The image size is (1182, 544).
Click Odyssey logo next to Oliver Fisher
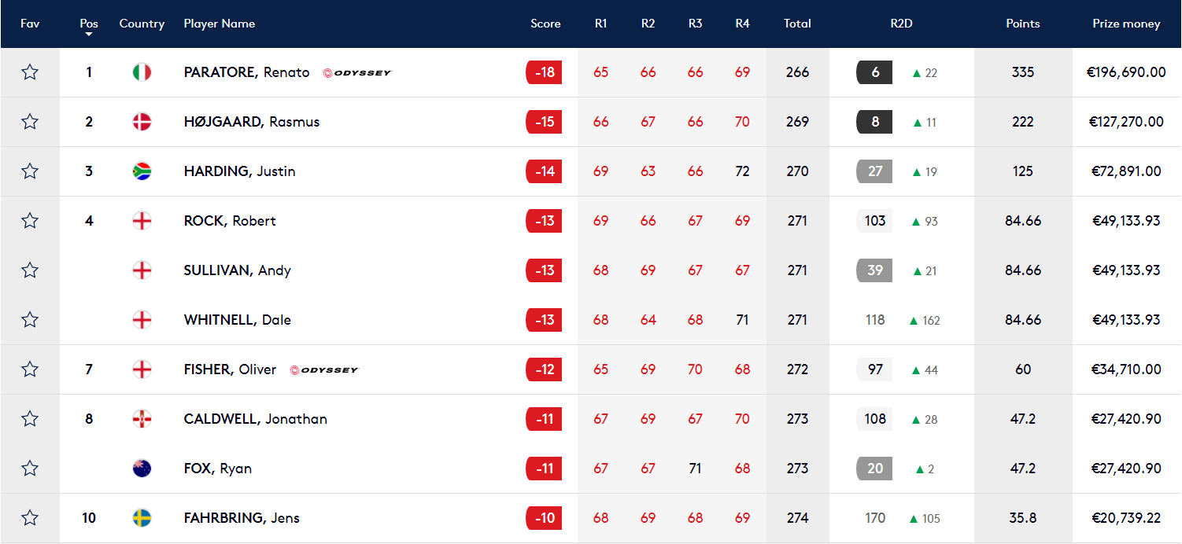[323, 370]
